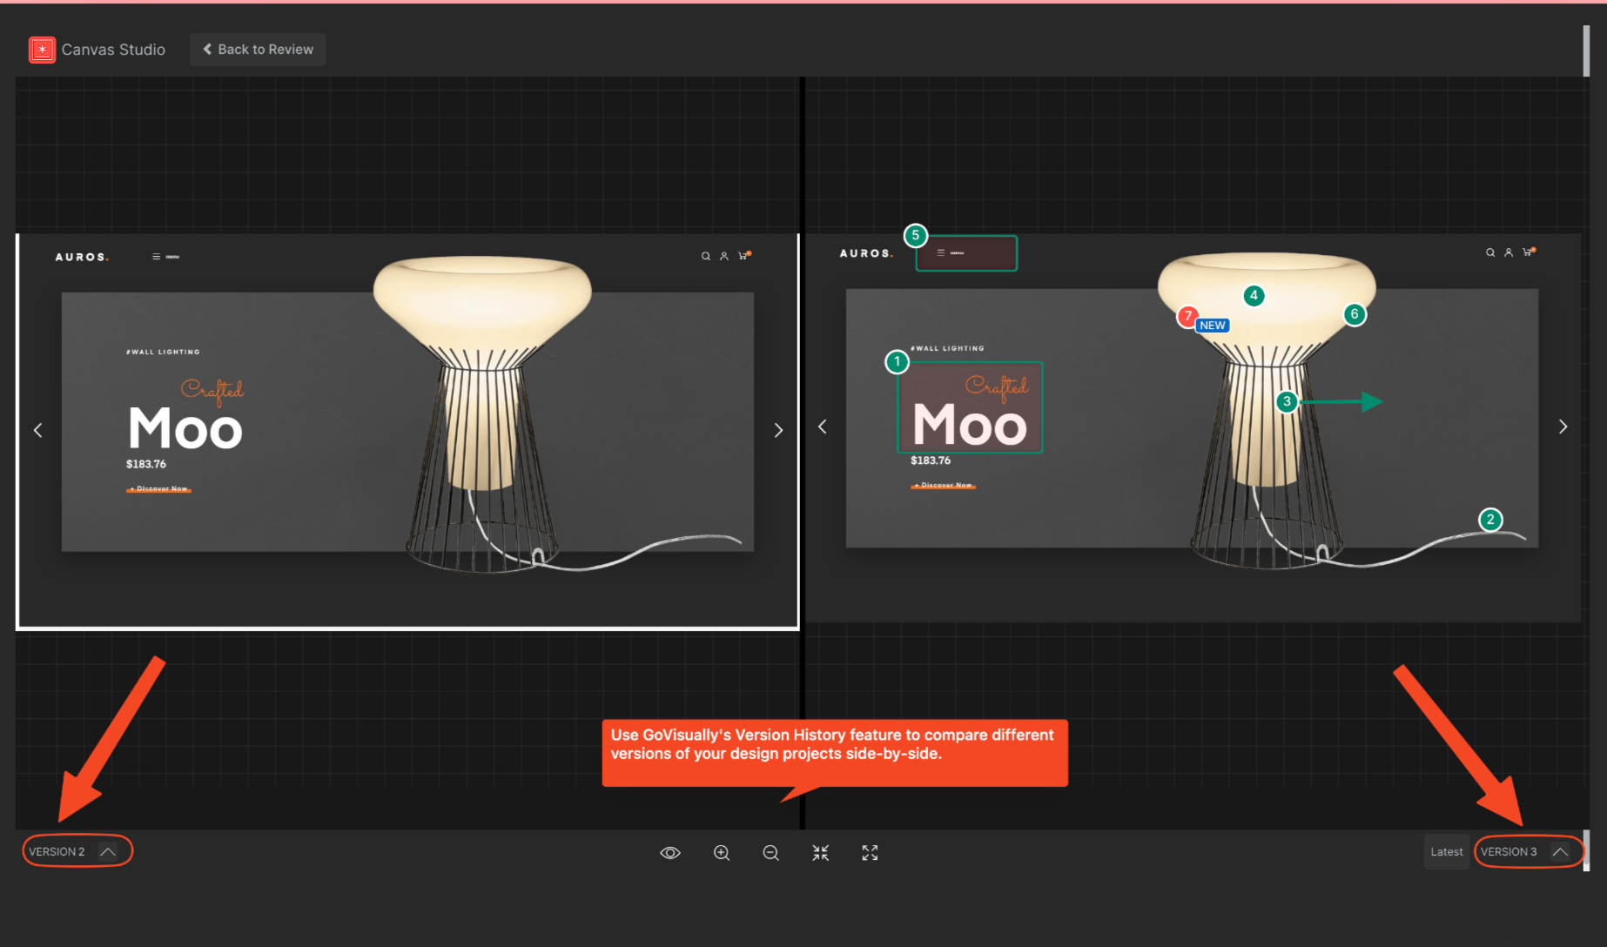Toggle comment pin 6 on Version 3 design
The width and height of the screenshot is (1607, 947).
click(1355, 314)
